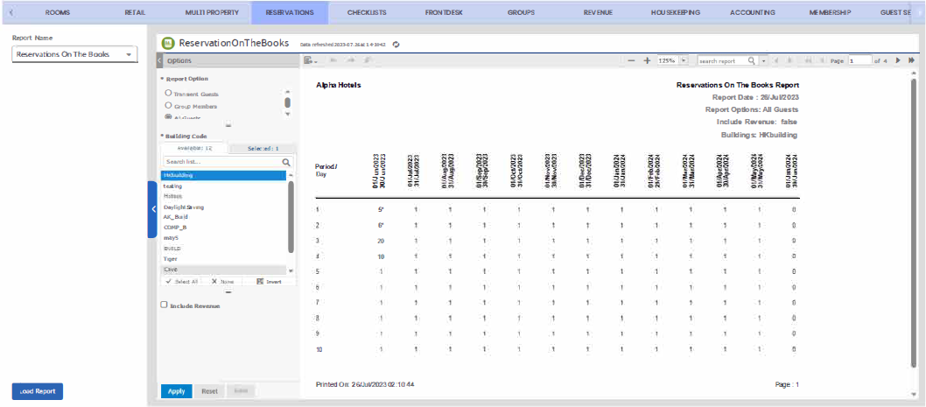
Task: Open the report export menu icon
Action: click(x=310, y=60)
